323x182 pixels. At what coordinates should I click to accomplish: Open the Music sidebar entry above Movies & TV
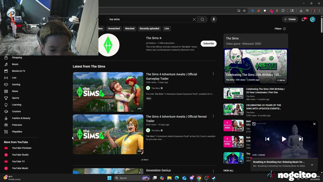coord(15,64)
